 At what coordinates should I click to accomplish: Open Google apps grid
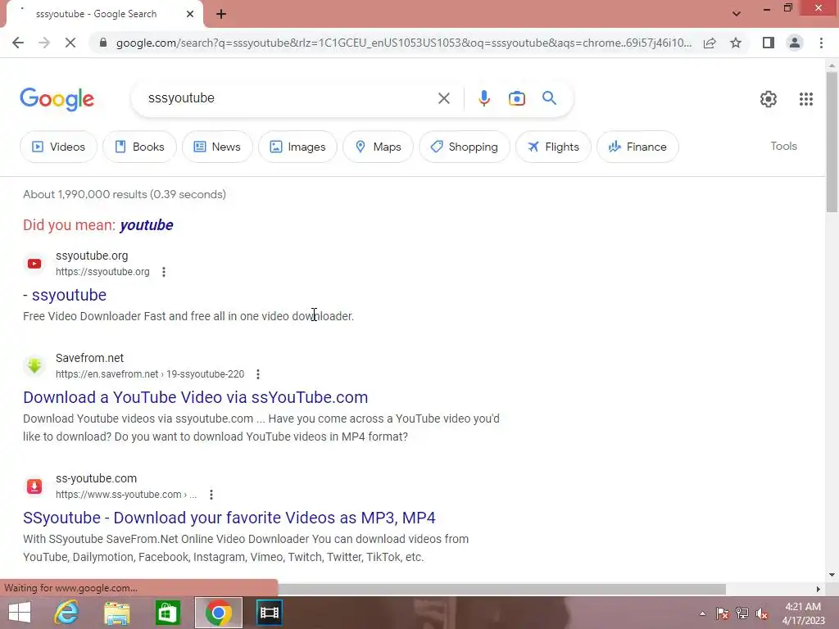point(806,99)
